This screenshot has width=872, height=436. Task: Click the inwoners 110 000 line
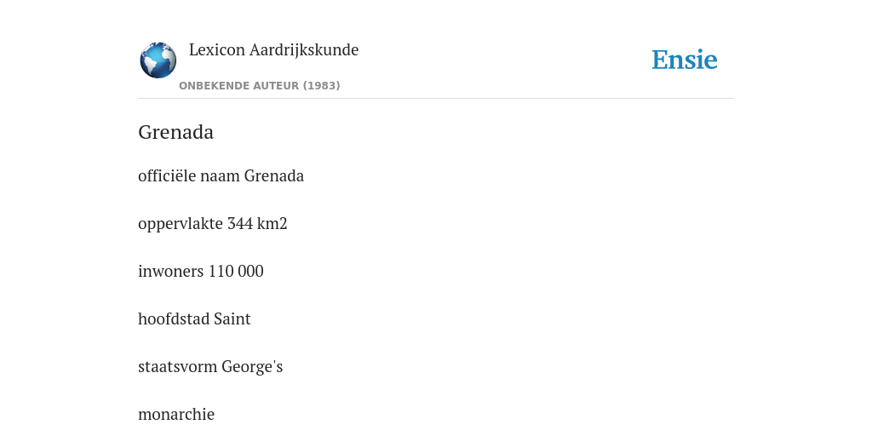(x=201, y=272)
